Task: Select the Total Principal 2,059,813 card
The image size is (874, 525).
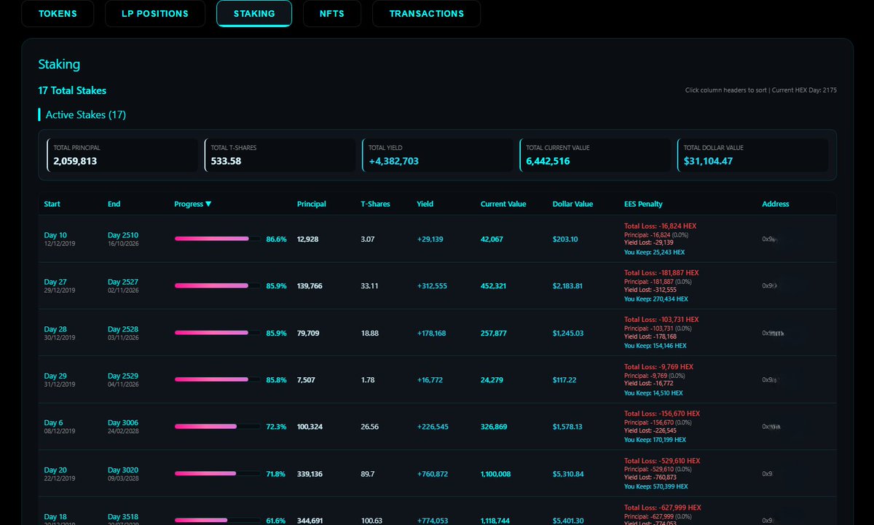Action: (122, 154)
